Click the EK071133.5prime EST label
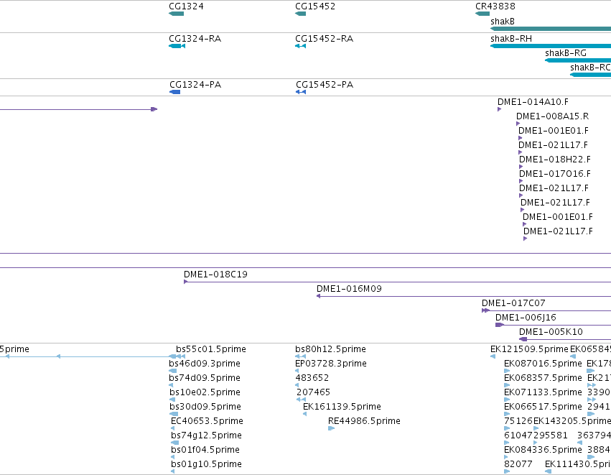The width and height of the screenshot is (611, 475). [x=543, y=392]
